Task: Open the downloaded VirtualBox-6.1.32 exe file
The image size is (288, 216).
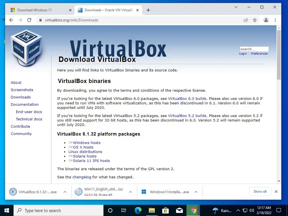Action: coord(33,192)
